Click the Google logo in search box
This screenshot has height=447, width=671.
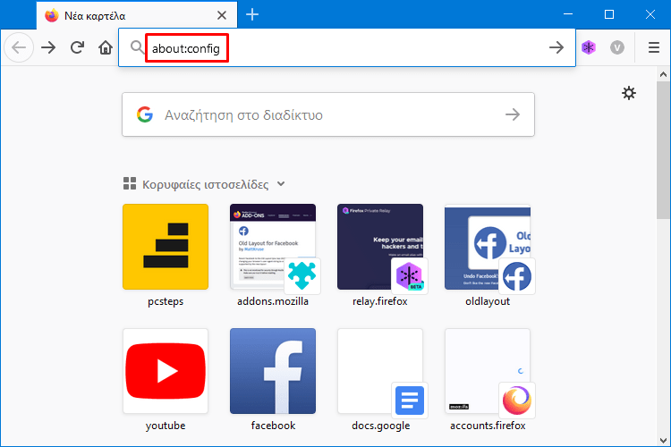click(145, 114)
